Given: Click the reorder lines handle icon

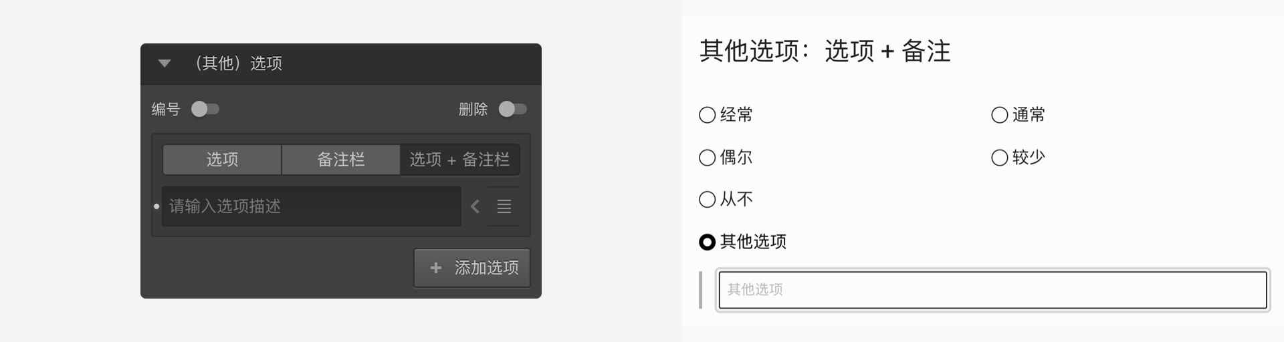Looking at the screenshot, I should point(504,206).
